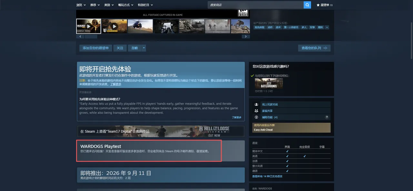Click the 关注 follow button
The width and height of the screenshot is (413, 191).
point(120,48)
